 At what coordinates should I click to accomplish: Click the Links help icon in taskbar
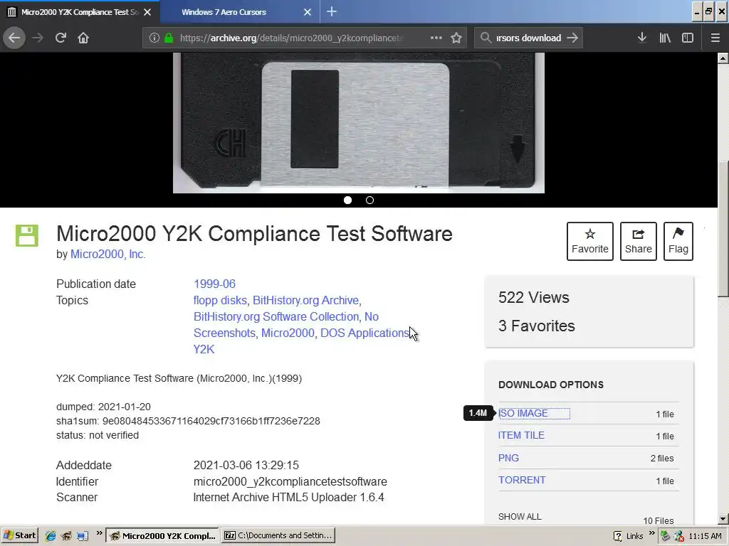(x=618, y=536)
